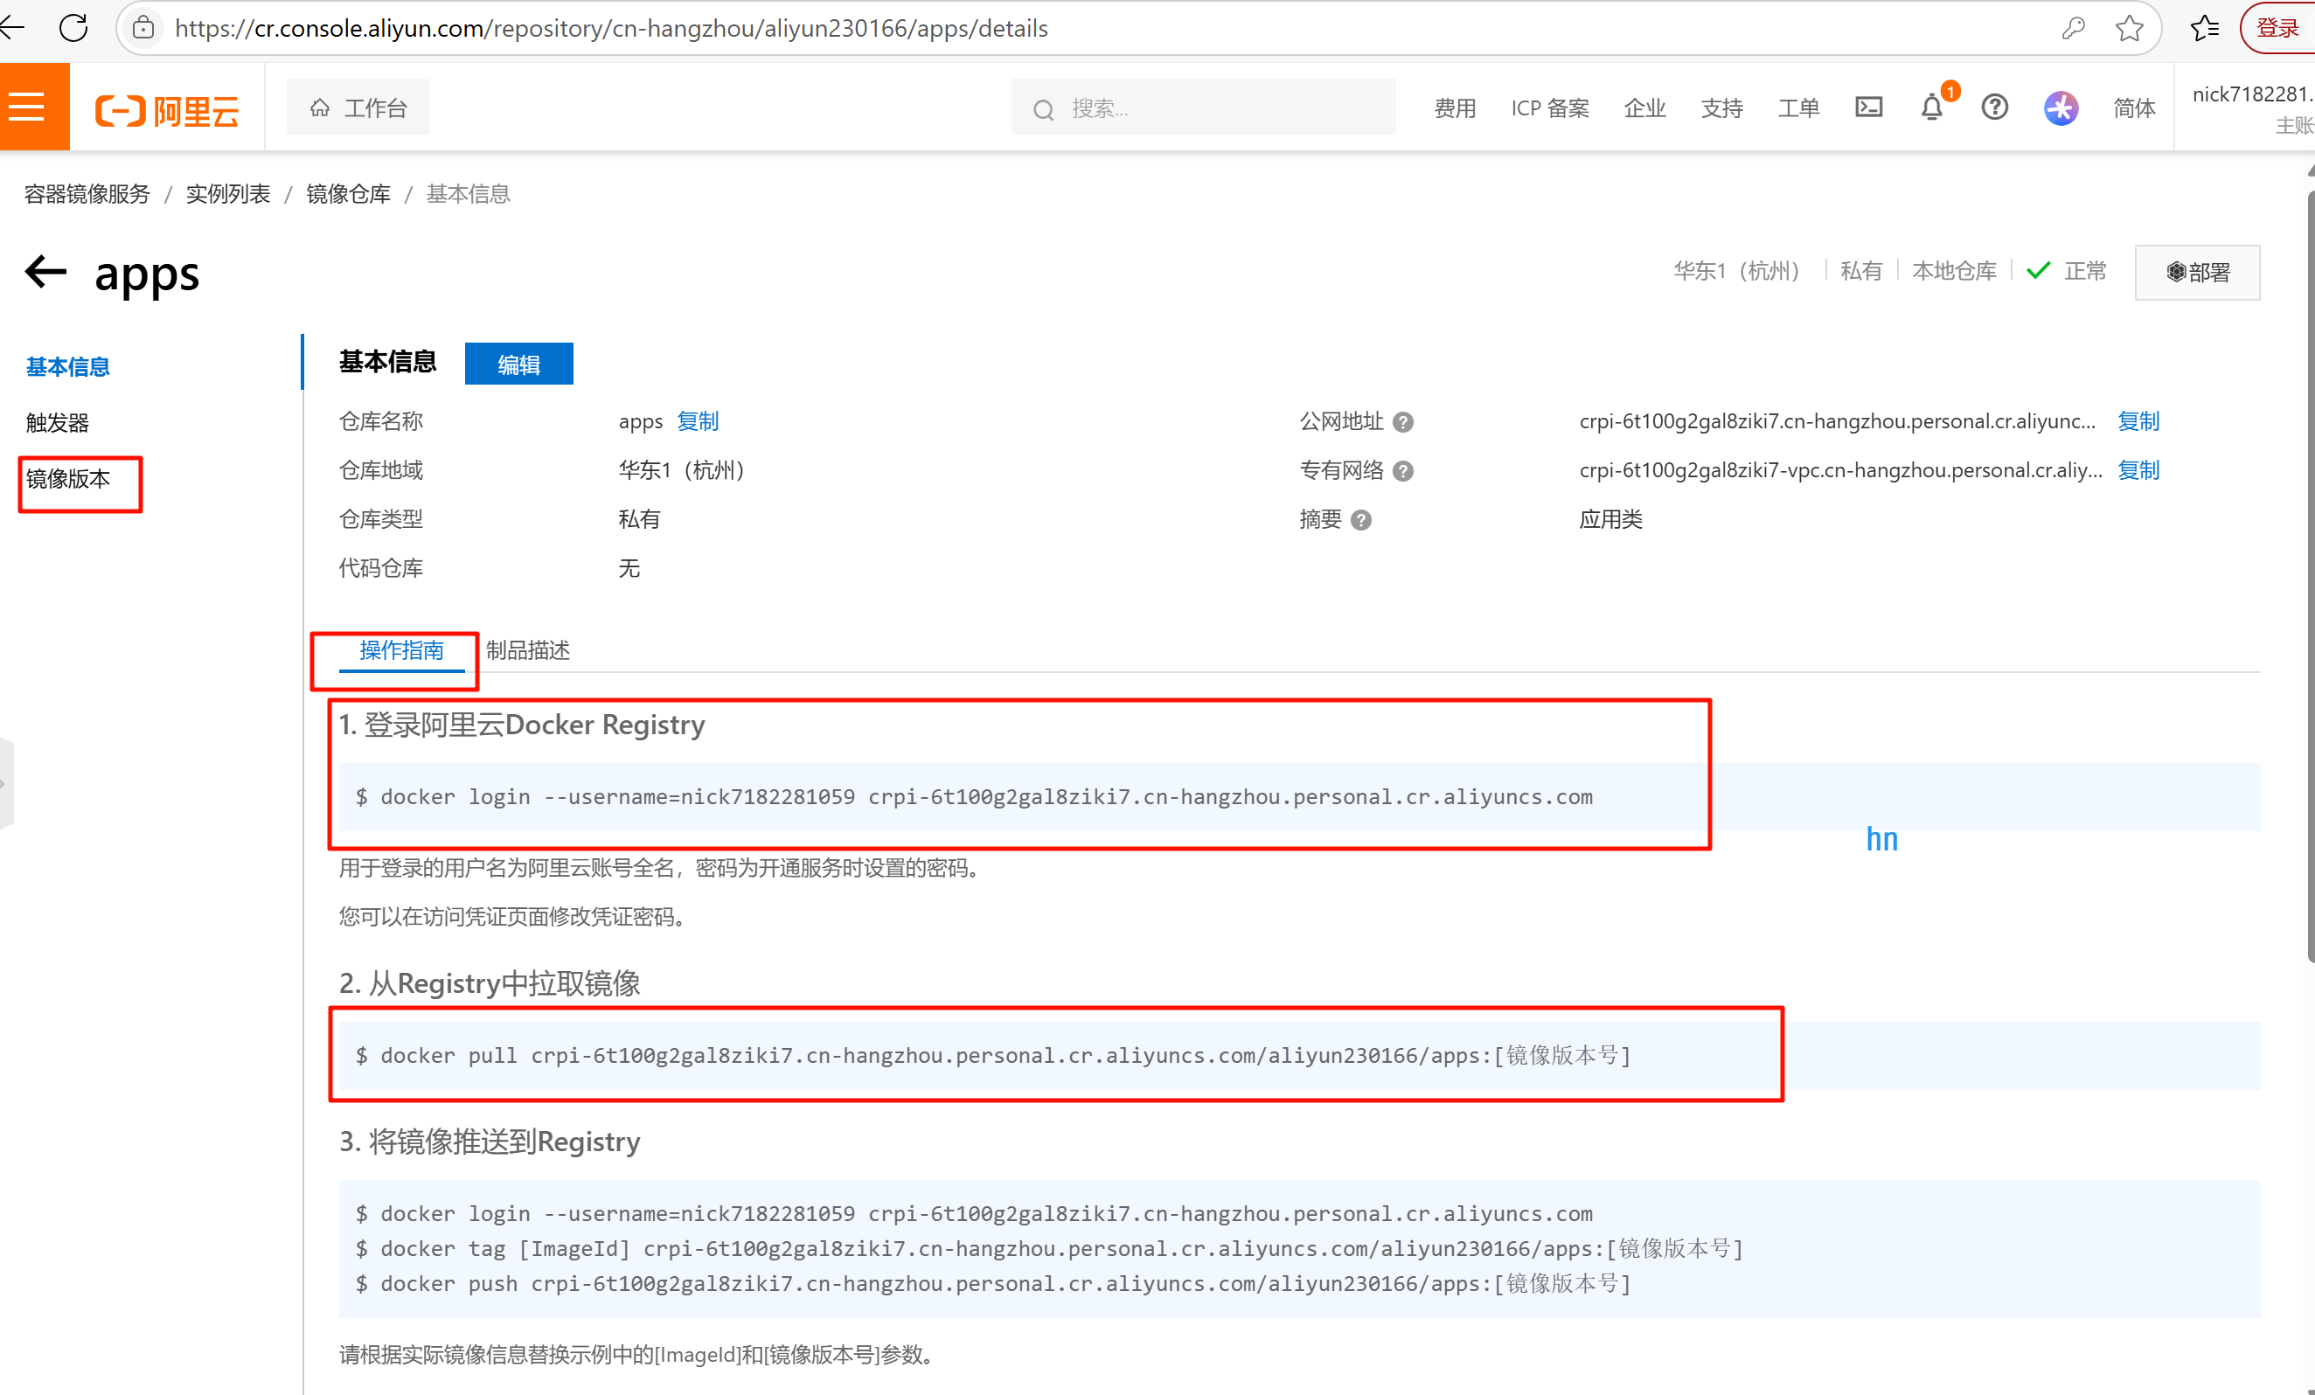Click the docker tag command line
2315x1395 pixels.
point(1049,1248)
